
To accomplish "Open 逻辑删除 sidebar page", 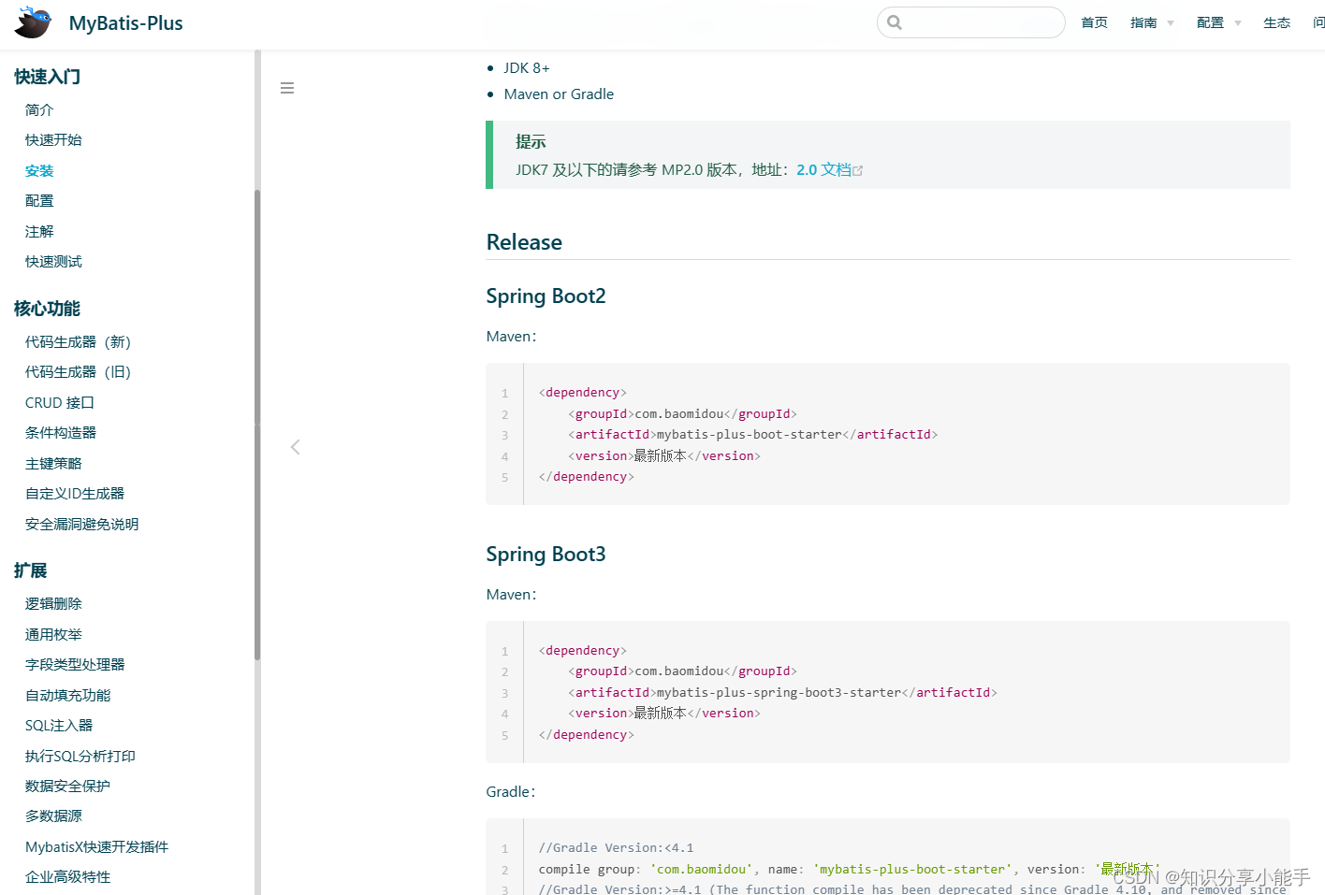I will pyautogui.click(x=53, y=604).
